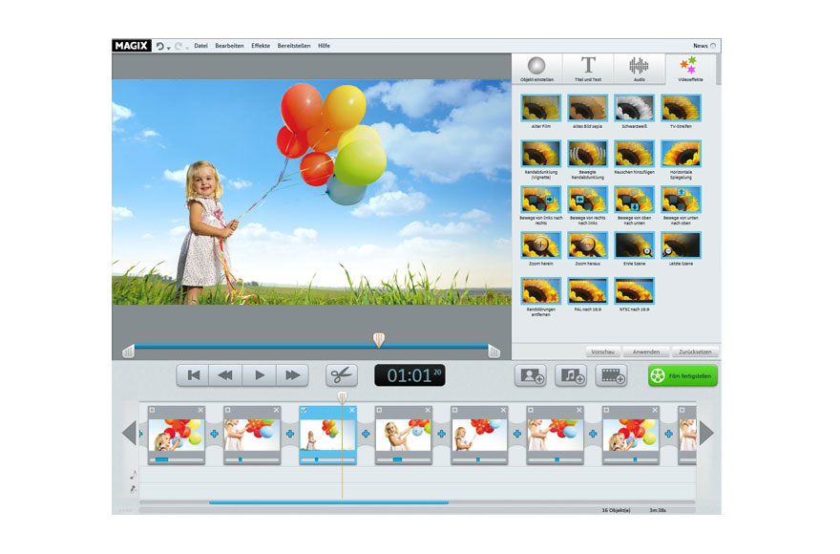840x554 pixels.
Task: Open the Hilfe menu
Action: coord(325,46)
